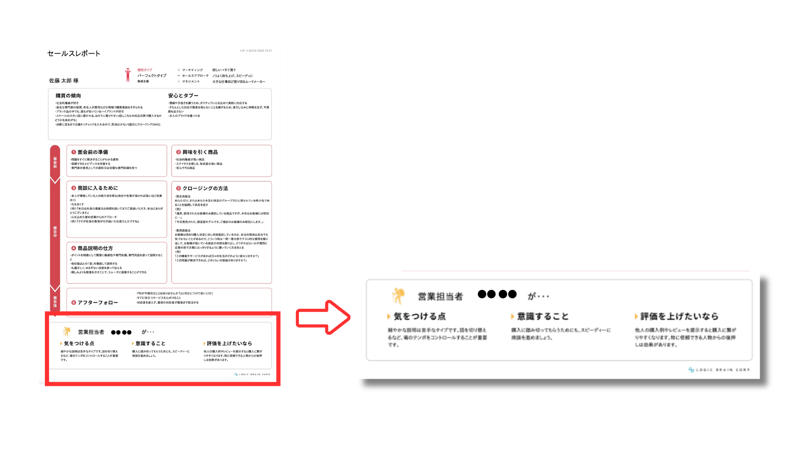Click the marketing cart icon
798x449 pixels.
pyautogui.click(x=179, y=70)
